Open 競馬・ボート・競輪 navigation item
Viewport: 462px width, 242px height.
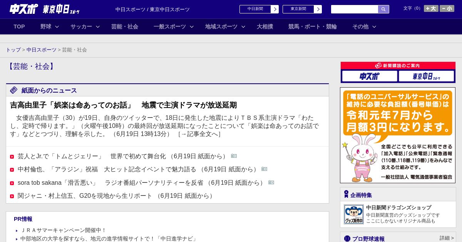313,27
